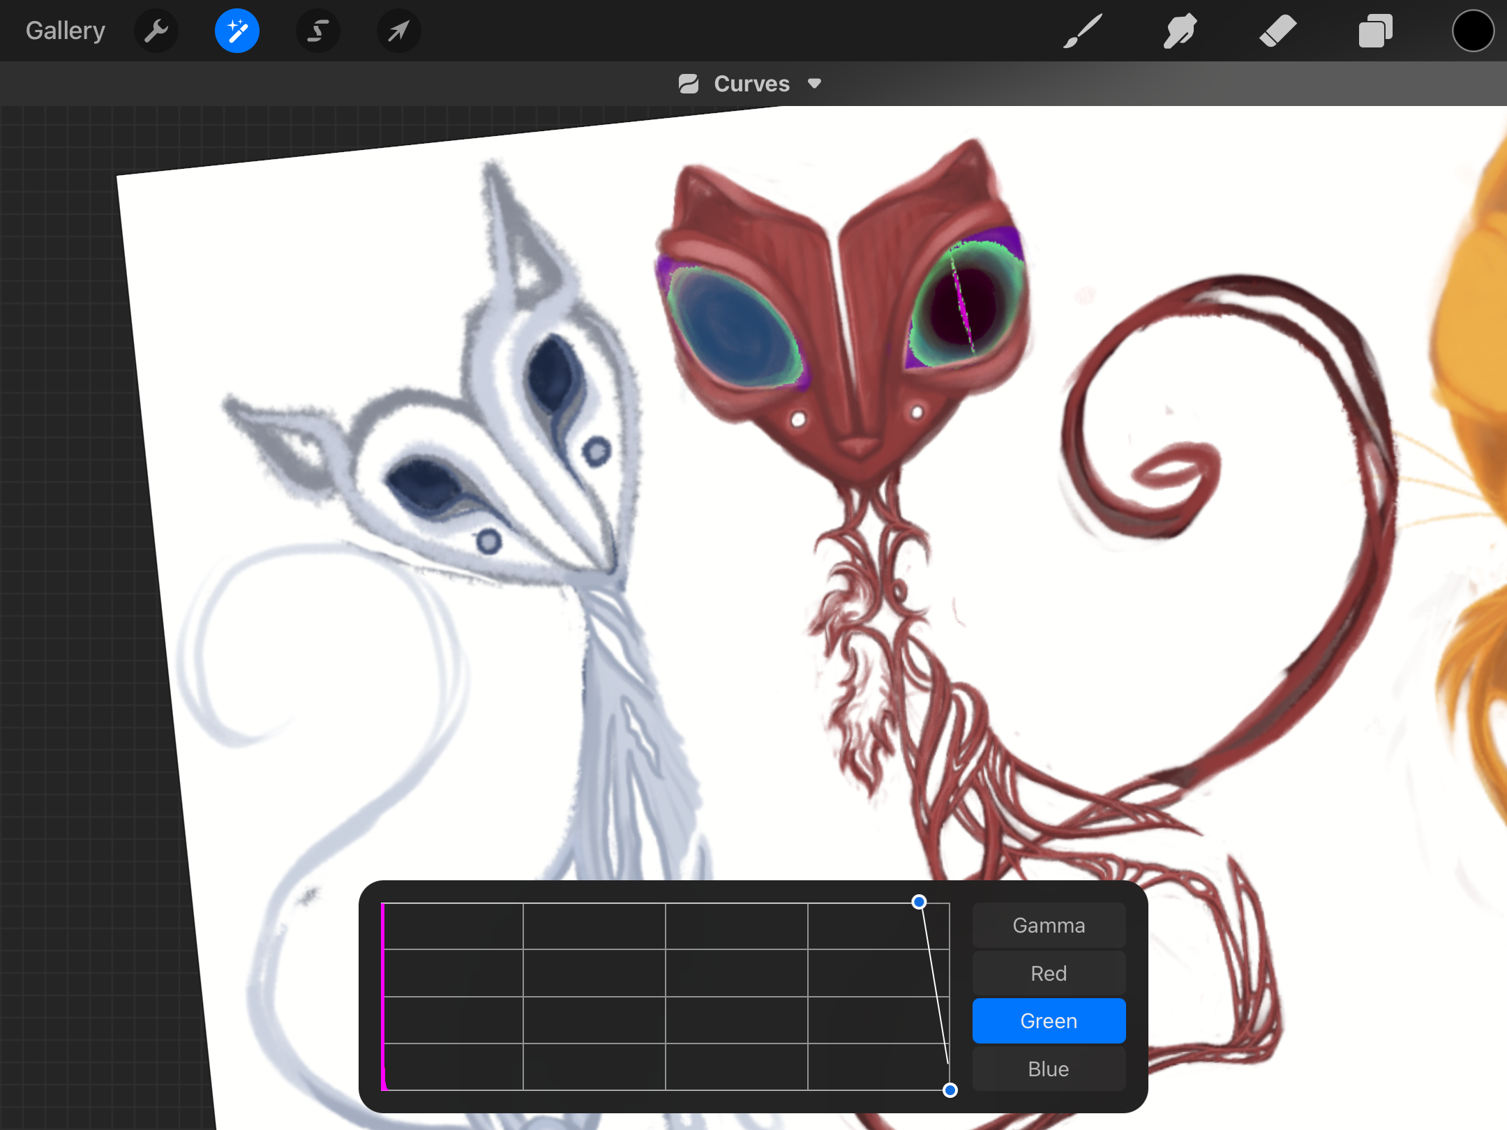The height and width of the screenshot is (1130, 1507).
Task: Open the Layers panel
Action: tap(1375, 31)
